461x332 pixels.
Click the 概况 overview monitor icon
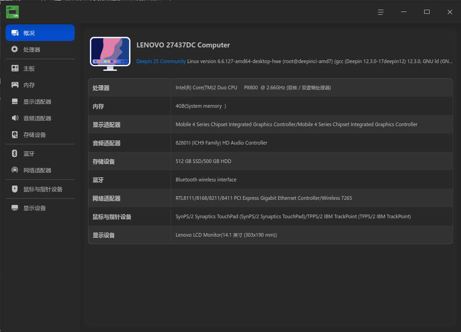(x=15, y=33)
